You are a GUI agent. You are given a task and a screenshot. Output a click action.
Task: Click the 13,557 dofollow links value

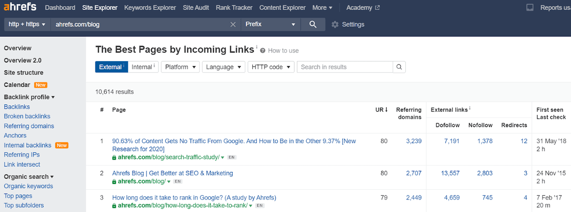[451, 173]
